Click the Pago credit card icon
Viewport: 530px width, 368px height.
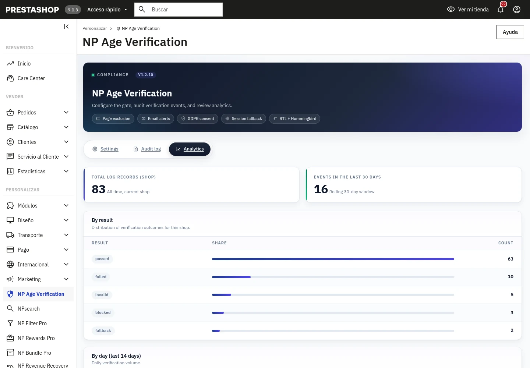pos(10,250)
